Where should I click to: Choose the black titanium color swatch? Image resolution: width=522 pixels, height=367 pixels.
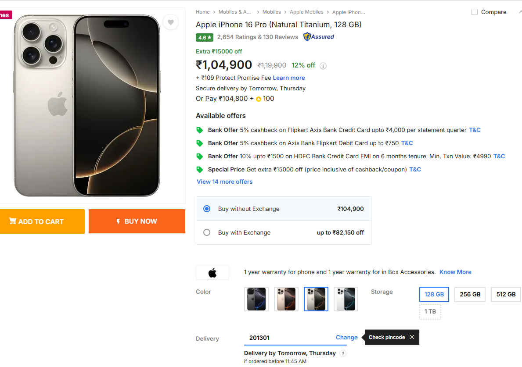click(x=256, y=299)
